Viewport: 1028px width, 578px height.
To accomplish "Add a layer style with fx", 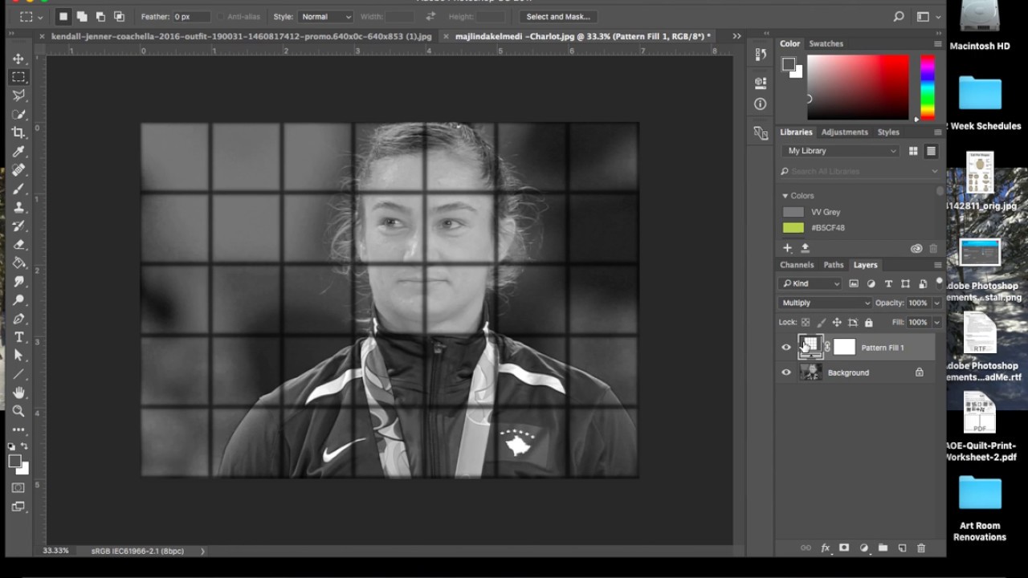I will [825, 548].
